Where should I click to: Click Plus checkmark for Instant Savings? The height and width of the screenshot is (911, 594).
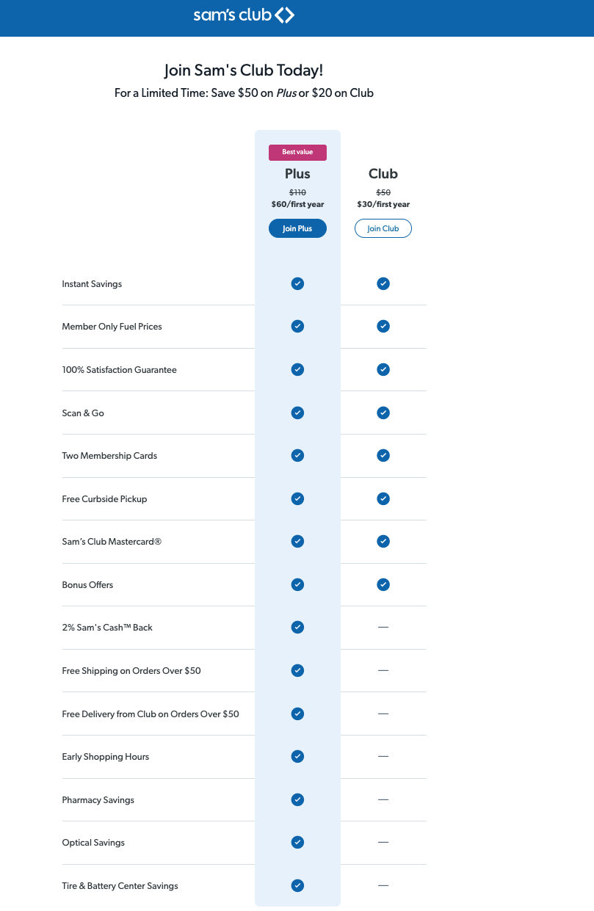point(297,283)
